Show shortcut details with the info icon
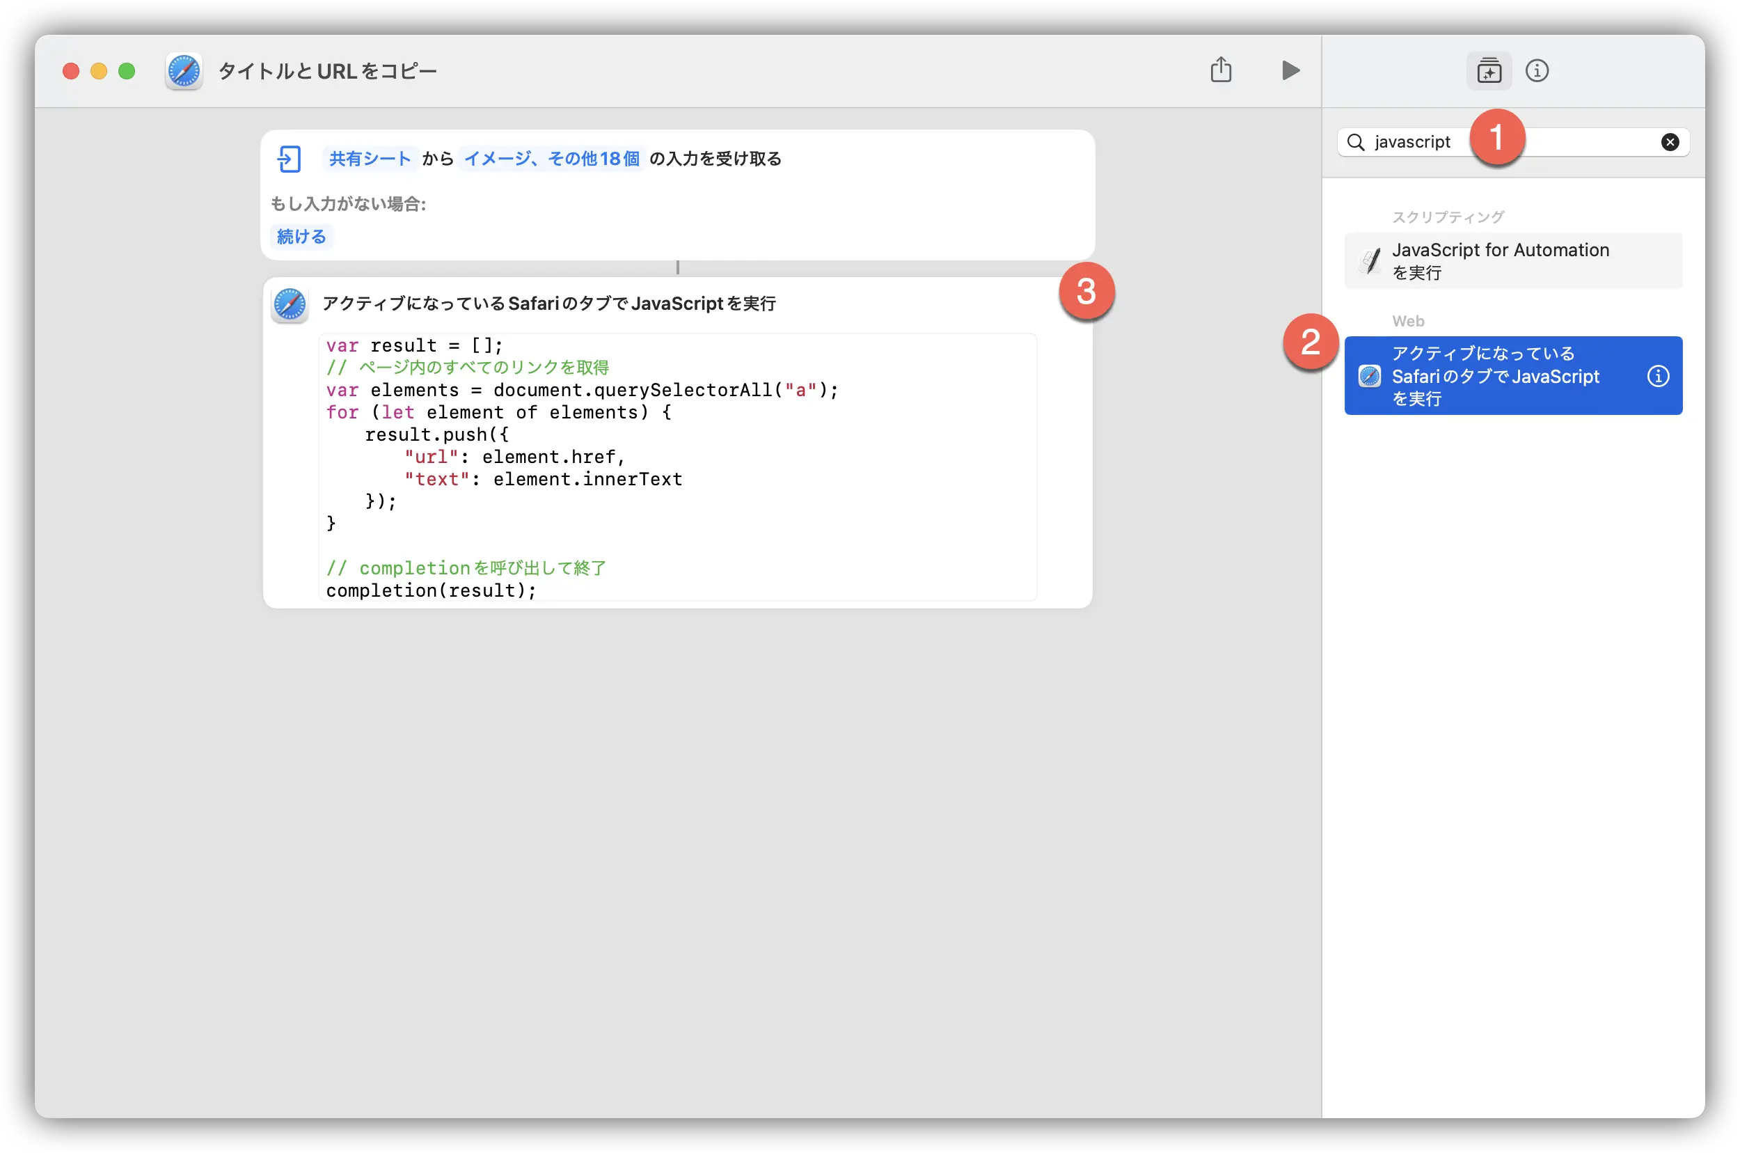This screenshot has height=1153, width=1740. click(x=1537, y=70)
